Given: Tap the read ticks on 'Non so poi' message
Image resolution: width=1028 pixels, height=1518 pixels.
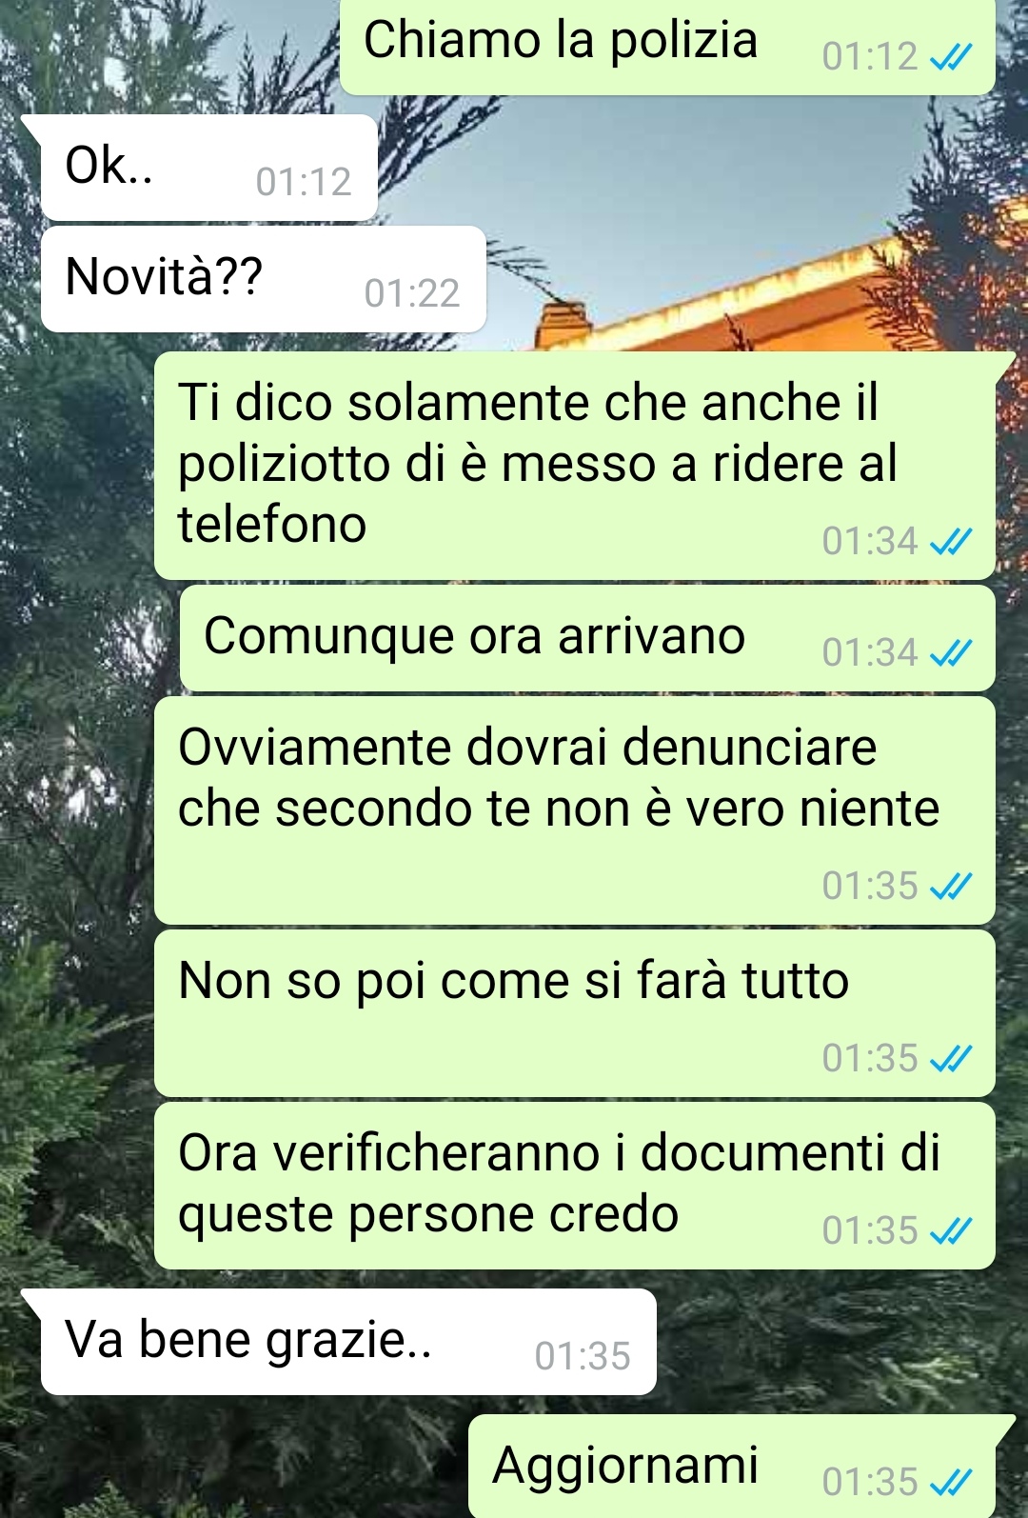Looking at the screenshot, I should tap(950, 1059).
